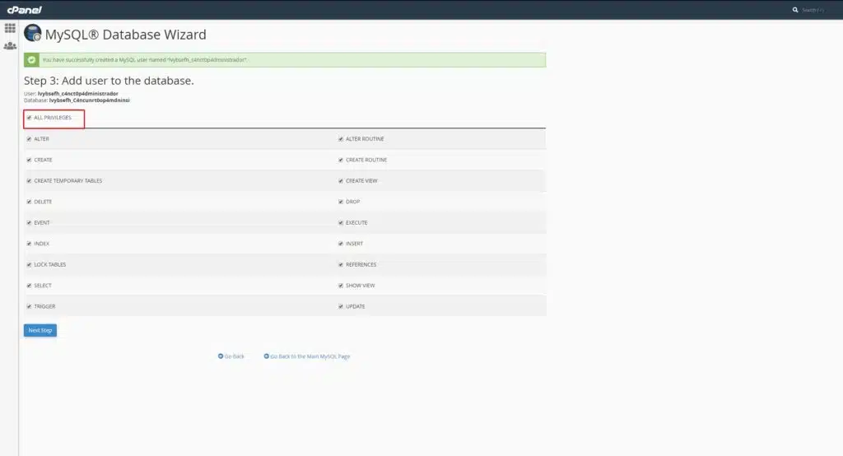Click the Go Back to Main MySQL Page arrow icon

(x=266, y=356)
